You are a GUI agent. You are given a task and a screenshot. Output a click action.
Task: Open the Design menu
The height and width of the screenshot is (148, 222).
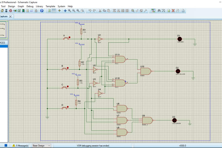pyautogui.click(x=11, y=6)
